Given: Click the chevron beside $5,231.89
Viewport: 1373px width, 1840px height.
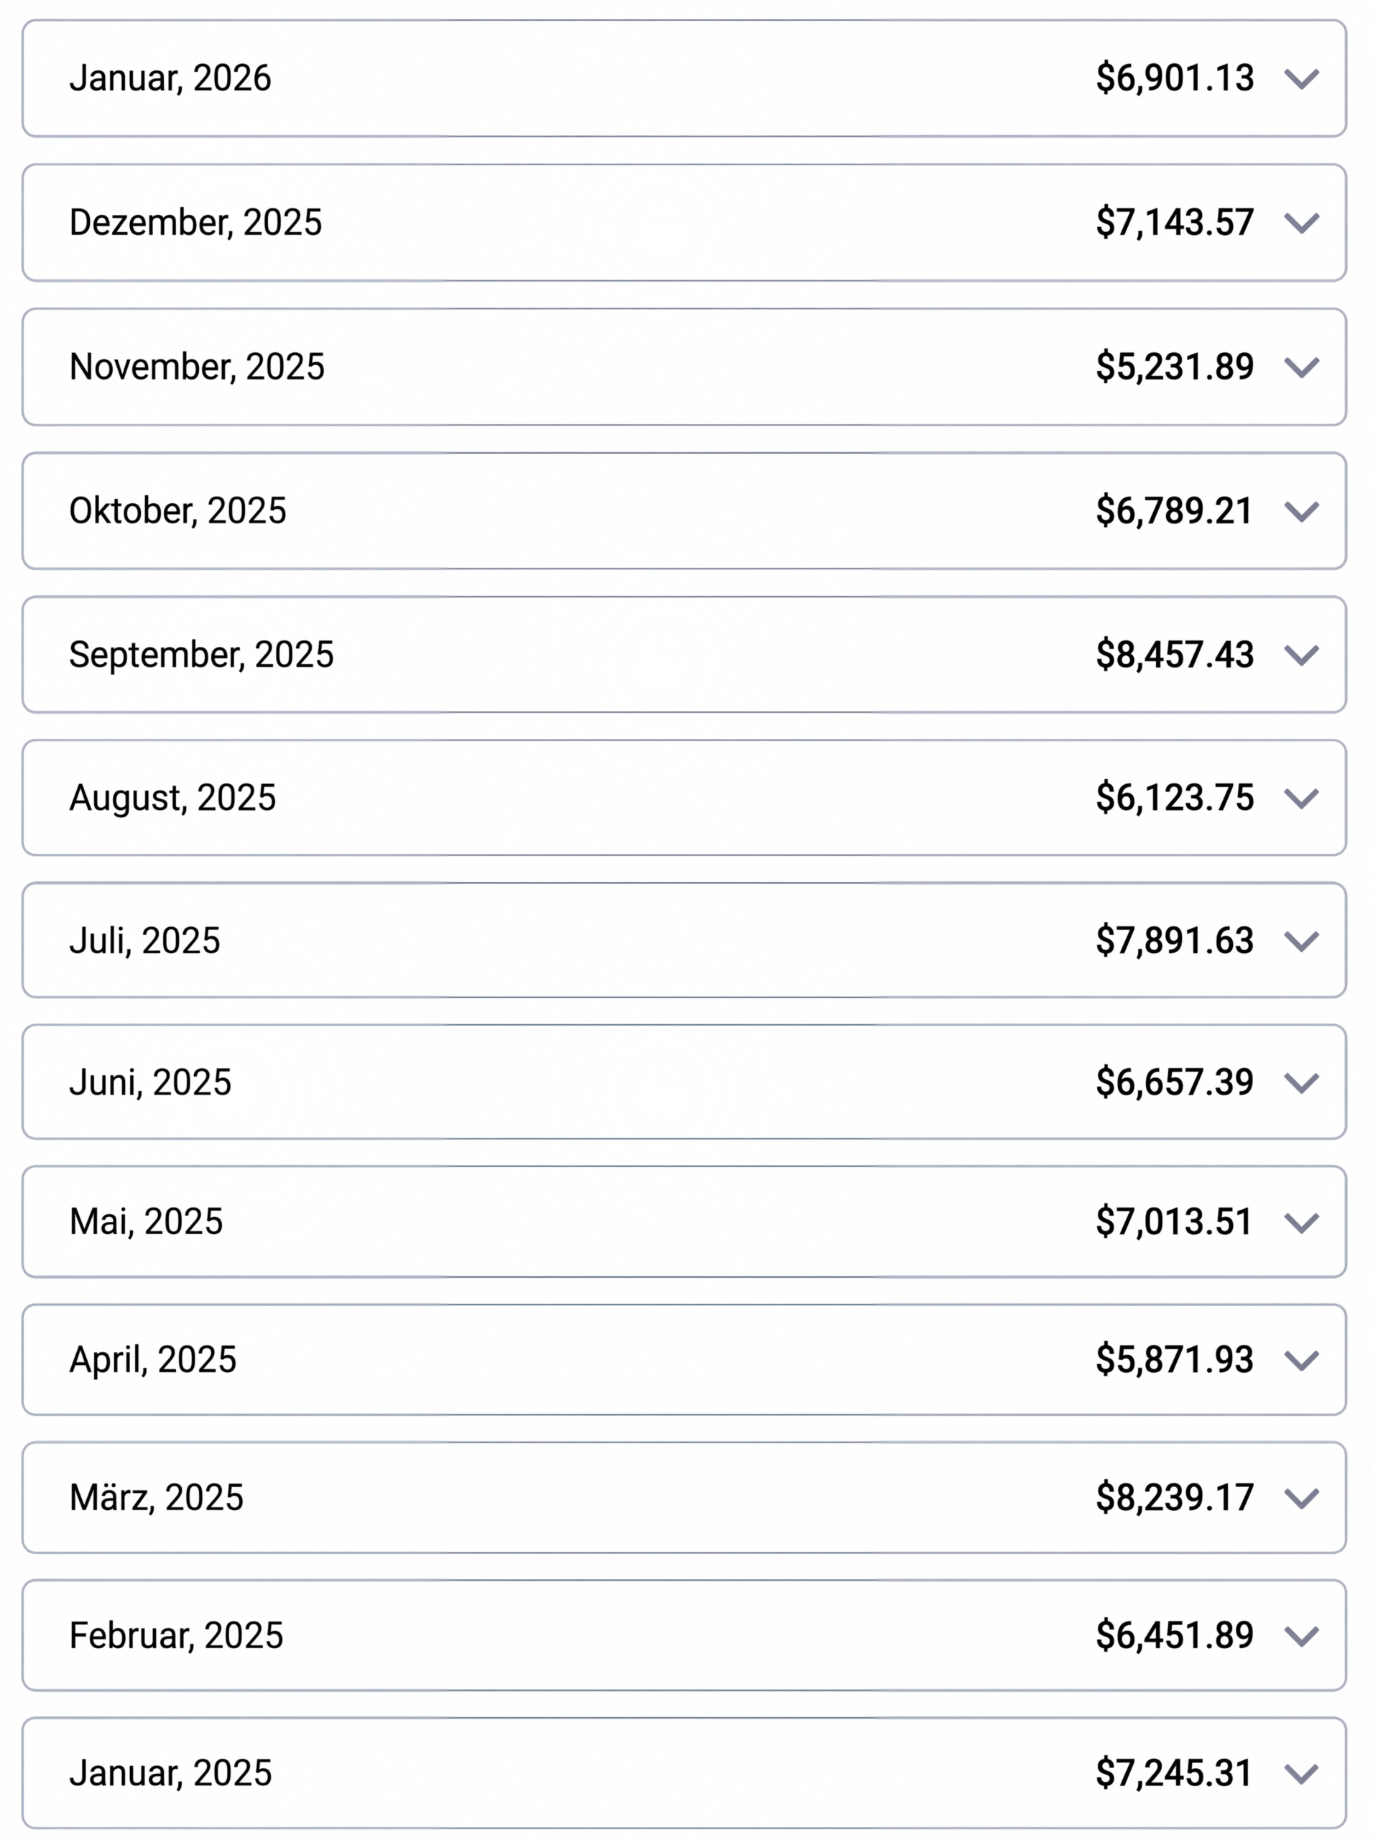Looking at the screenshot, I should coord(1300,367).
